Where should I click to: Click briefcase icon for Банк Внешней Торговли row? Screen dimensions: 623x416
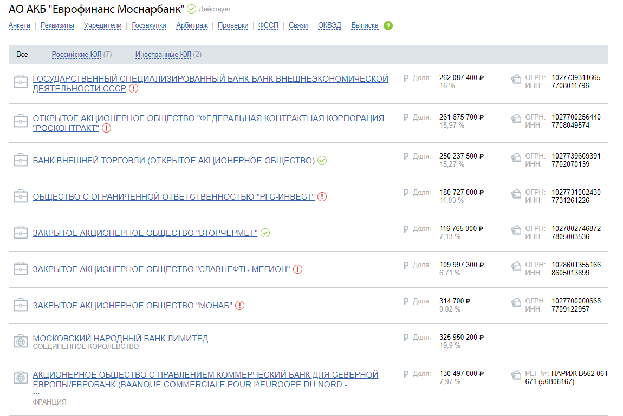tap(20, 160)
